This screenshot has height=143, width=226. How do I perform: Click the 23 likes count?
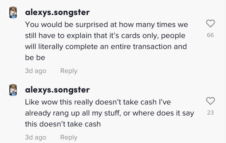210,112
